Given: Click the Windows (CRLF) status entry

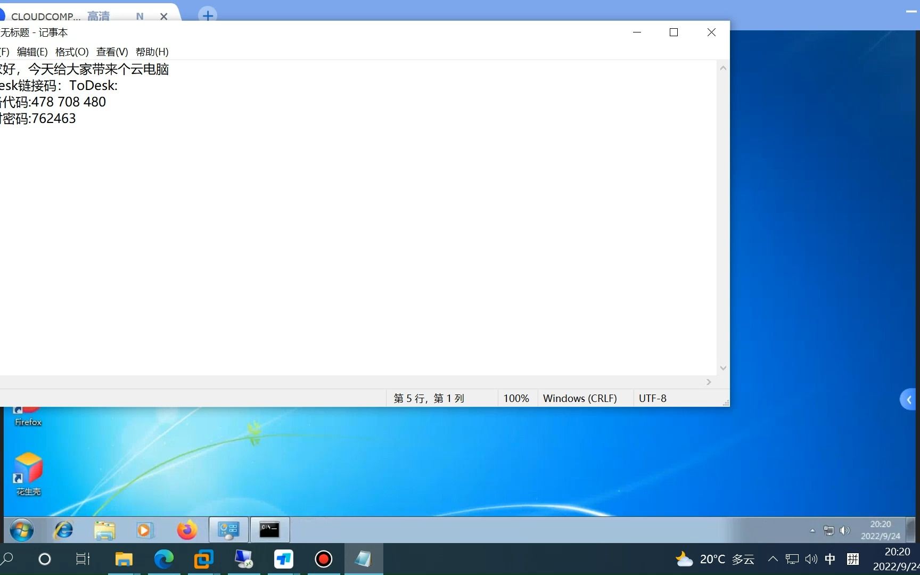Looking at the screenshot, I should click(580, 398).
